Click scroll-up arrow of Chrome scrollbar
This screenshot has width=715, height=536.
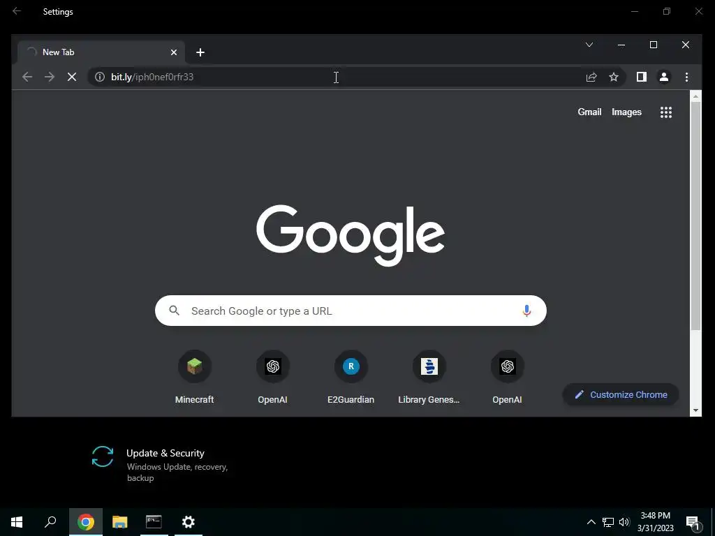pos(695,96)
